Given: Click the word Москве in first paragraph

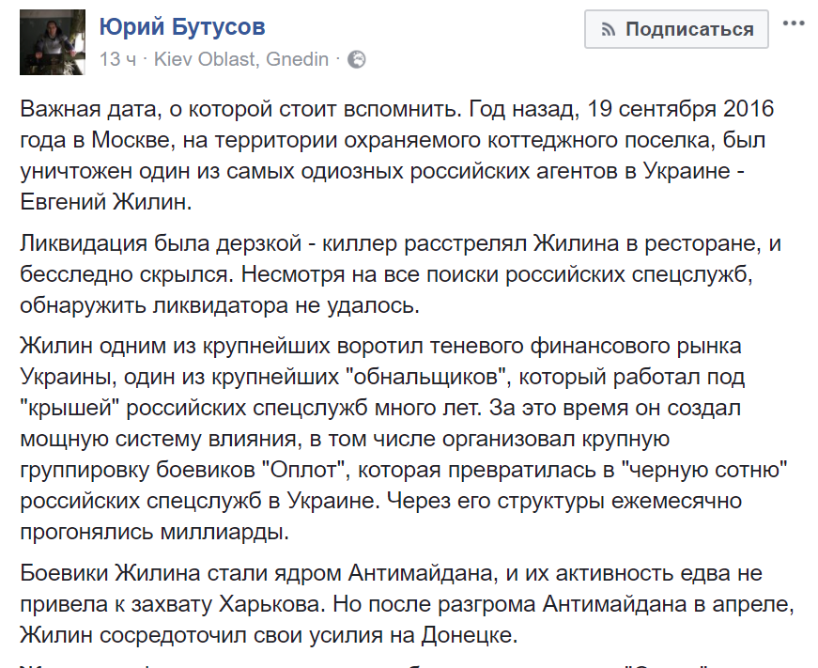Looking at the screenshot, I should (x=132, y=140).
